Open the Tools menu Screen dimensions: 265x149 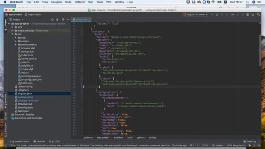[x=99, y=2]
